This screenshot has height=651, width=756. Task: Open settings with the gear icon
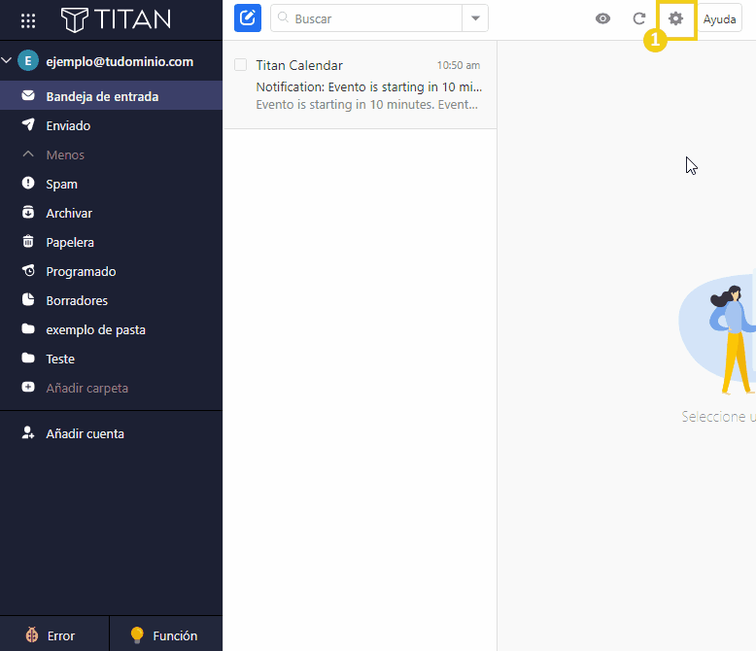click(675, 18)
